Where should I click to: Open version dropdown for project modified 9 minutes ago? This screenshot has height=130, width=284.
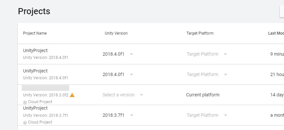(118, 54)
